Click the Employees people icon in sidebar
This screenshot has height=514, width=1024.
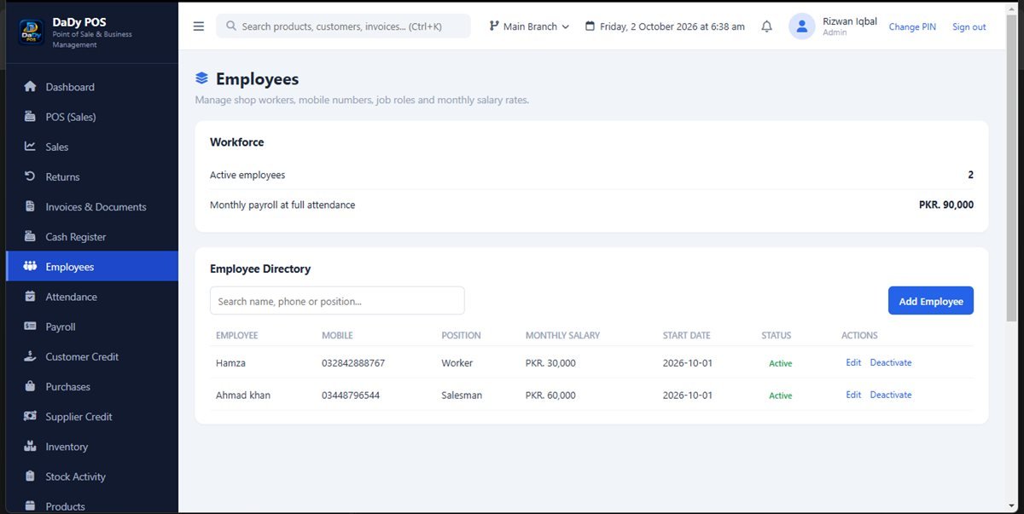(31, 267)
